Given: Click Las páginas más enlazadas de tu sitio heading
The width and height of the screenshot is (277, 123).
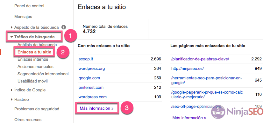Looking at the screenshot, I should click(x=208, y=46).
